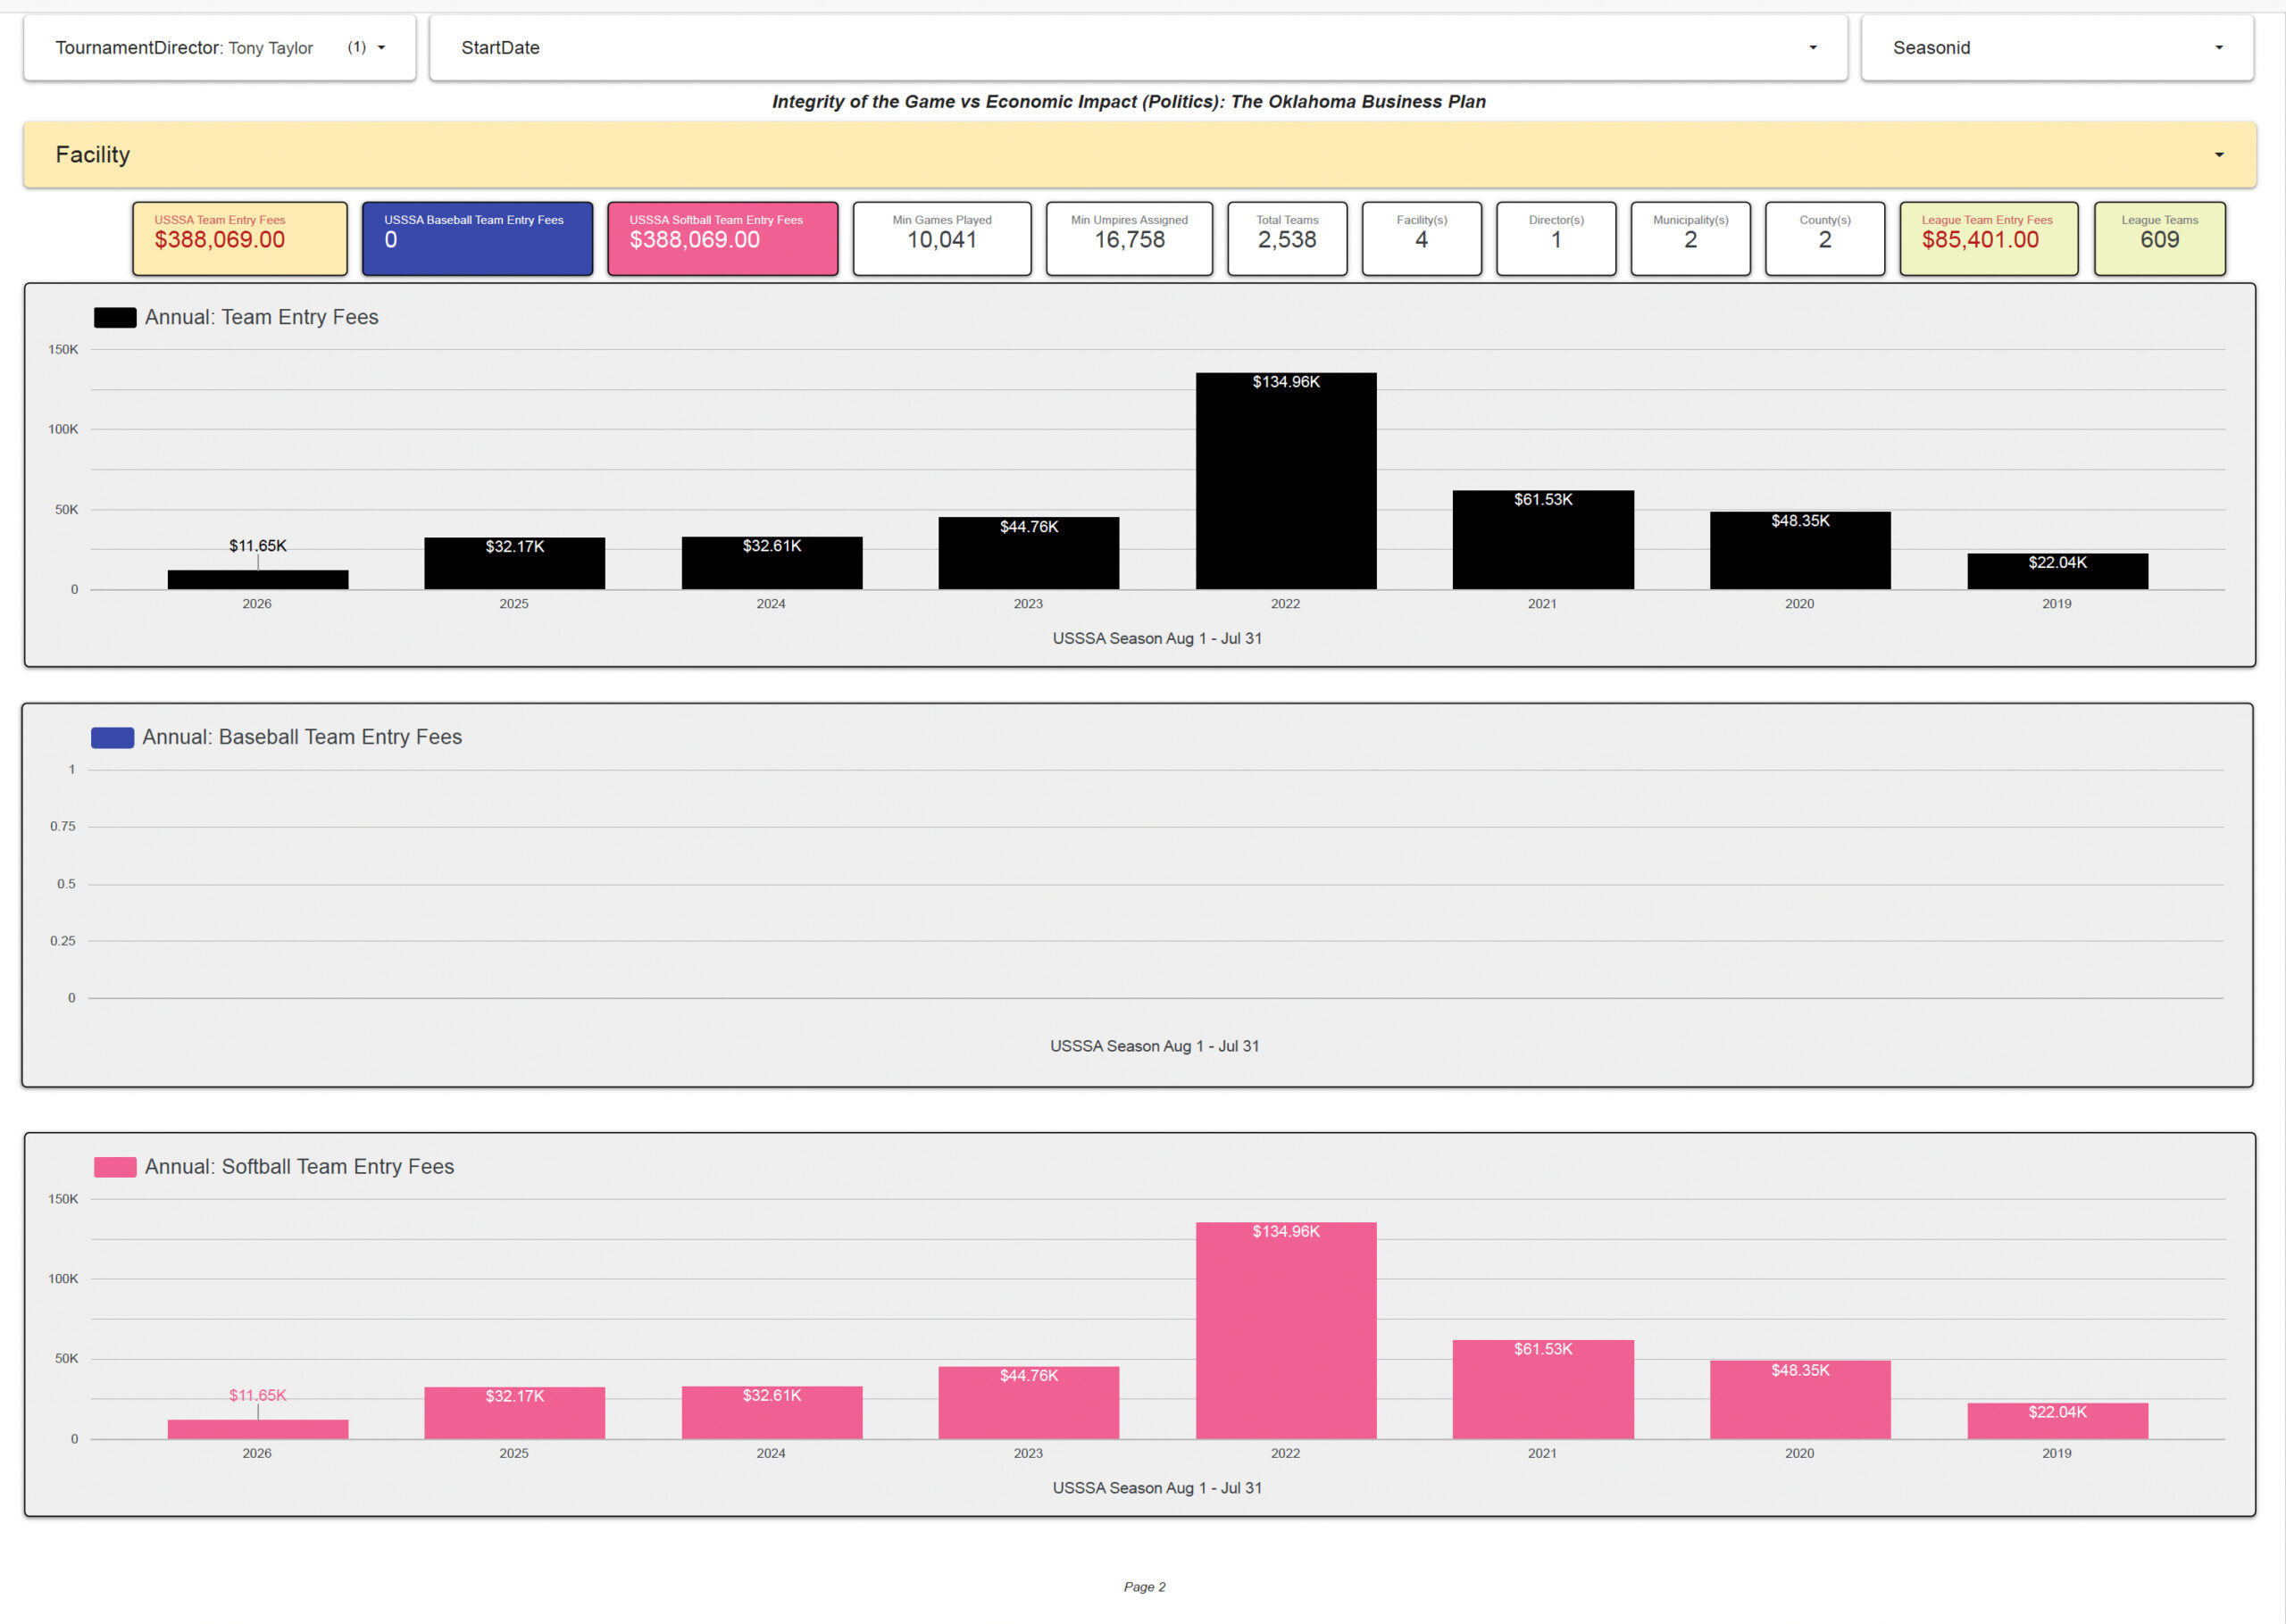Click the USSSA Team Entry Fees $388,069.00 card
The height and width of the screenshot is (1624, 2286).
point(240,239)
